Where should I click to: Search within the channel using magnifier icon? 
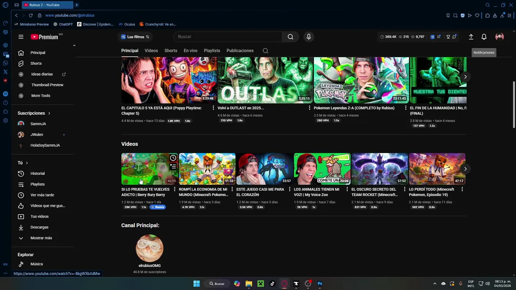[265, 51]
